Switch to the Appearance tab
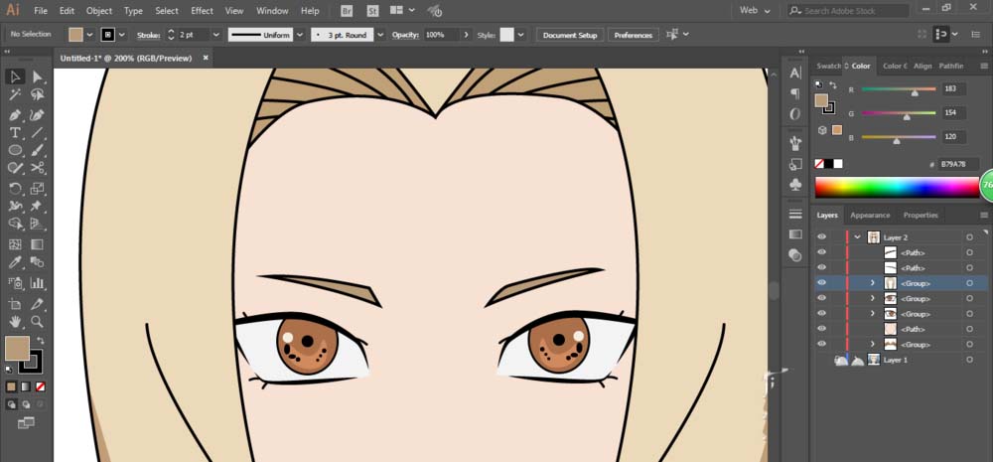The width and height of the screenshot is (993, 462). (870, 215)
